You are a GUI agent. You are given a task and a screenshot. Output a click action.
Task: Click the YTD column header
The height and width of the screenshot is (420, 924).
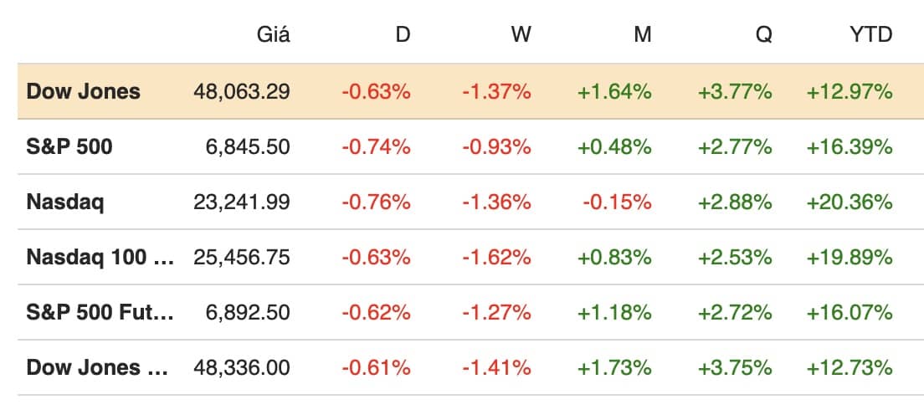870,35
